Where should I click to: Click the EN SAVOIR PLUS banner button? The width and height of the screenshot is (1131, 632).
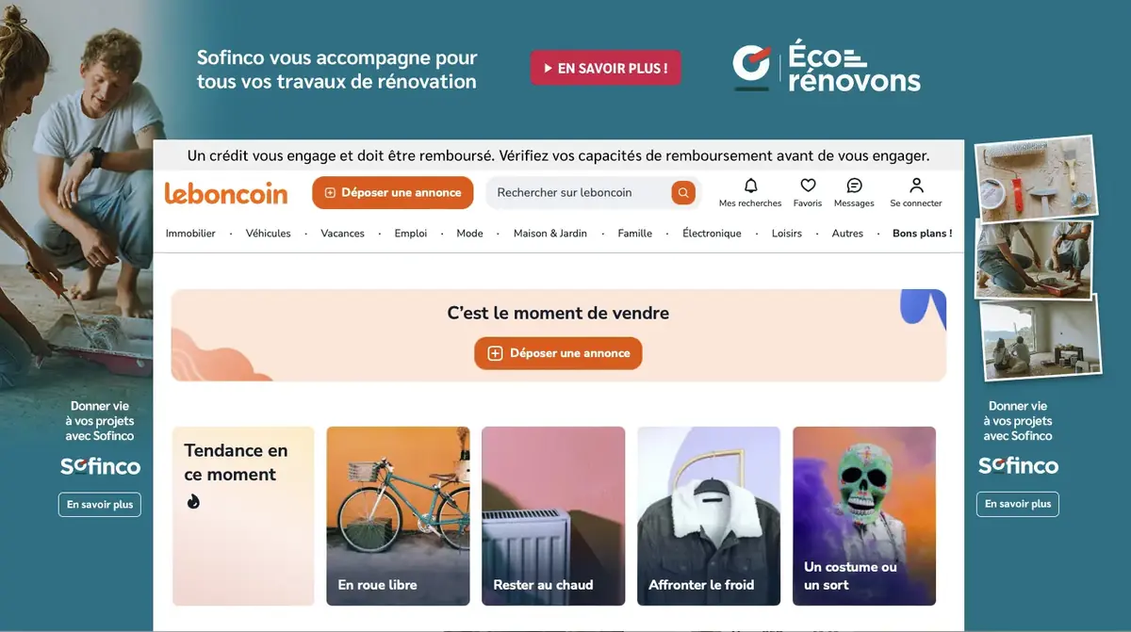(x=605, y=67)
